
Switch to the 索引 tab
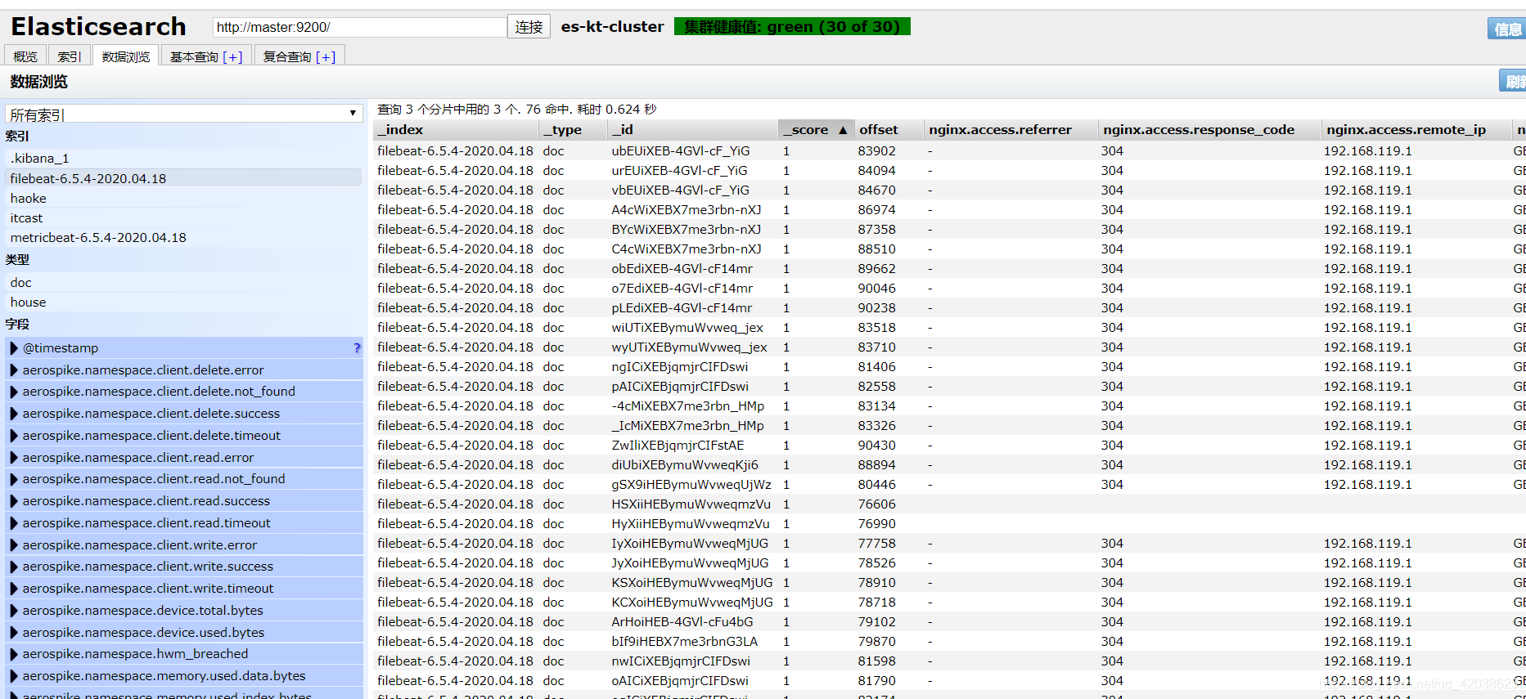pos(70,56)
